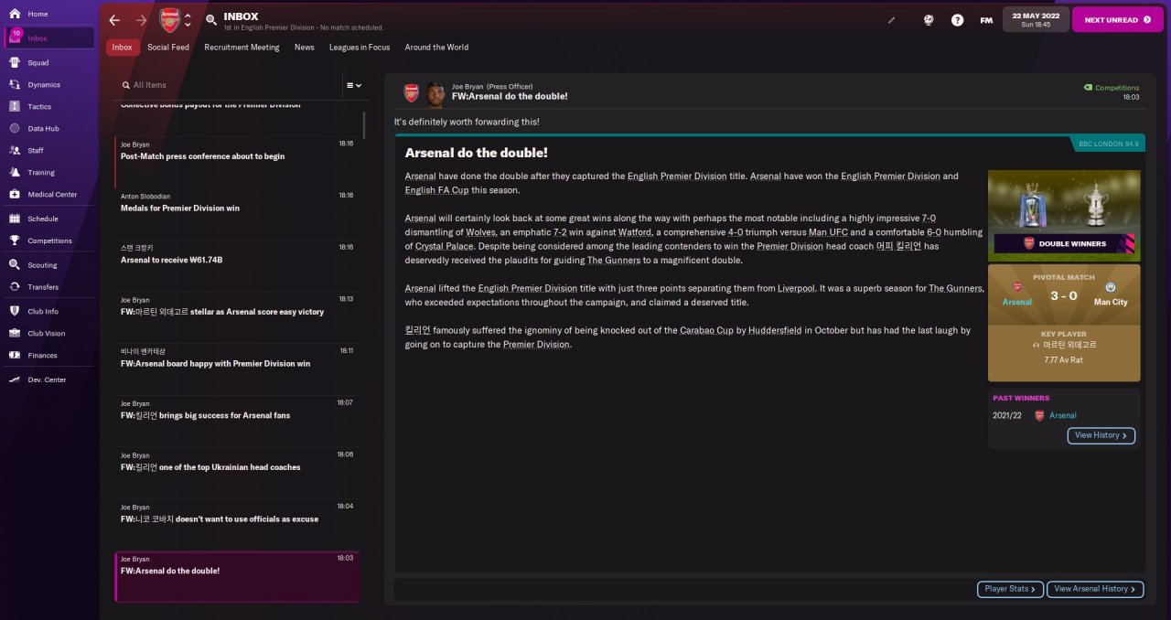1171x620 pixels.
Task: Open the Transfers sidebar icon
Action: pos(16,287)
